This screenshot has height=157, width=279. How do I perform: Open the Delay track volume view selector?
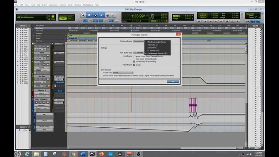point(42,68)
